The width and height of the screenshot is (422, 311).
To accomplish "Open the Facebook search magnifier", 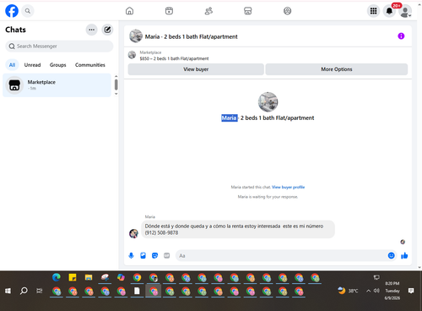I will coord(28,11).
